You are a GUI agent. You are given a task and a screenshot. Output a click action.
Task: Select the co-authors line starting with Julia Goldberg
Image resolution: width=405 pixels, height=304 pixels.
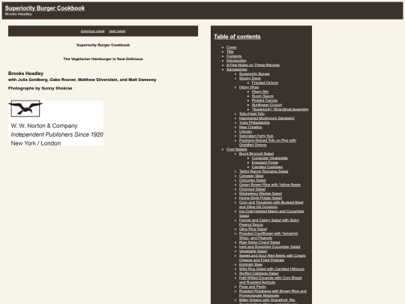tap(82, 80)
